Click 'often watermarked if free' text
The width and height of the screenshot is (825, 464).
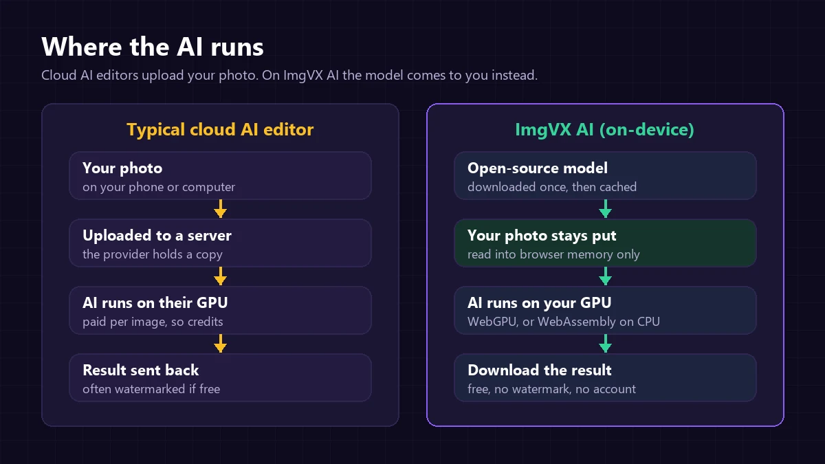pyautogui.click(x=151, y=389)
